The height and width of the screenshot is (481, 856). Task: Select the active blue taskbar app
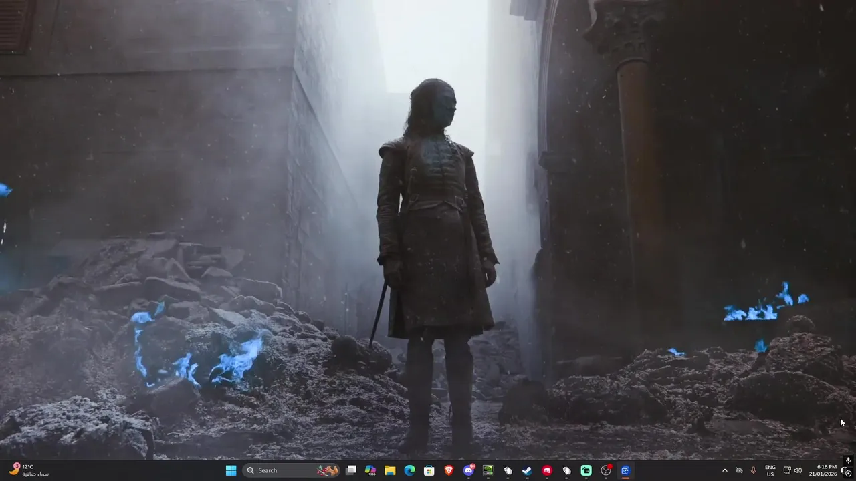625,470
